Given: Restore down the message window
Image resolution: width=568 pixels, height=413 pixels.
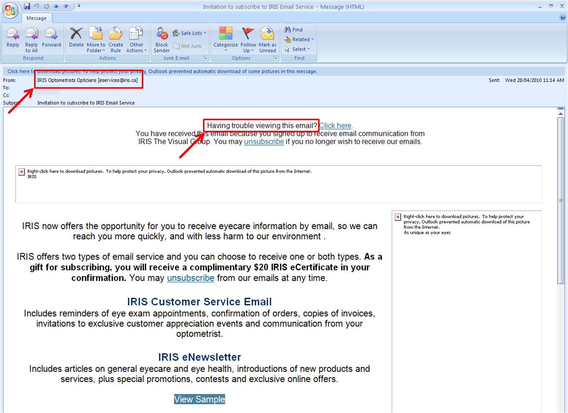Looking at the screenshot, I should (x=551, y=6).
